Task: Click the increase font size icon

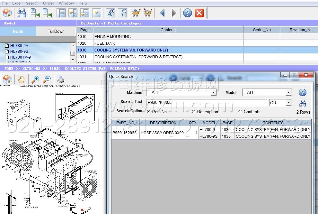Action: [110, 13]
